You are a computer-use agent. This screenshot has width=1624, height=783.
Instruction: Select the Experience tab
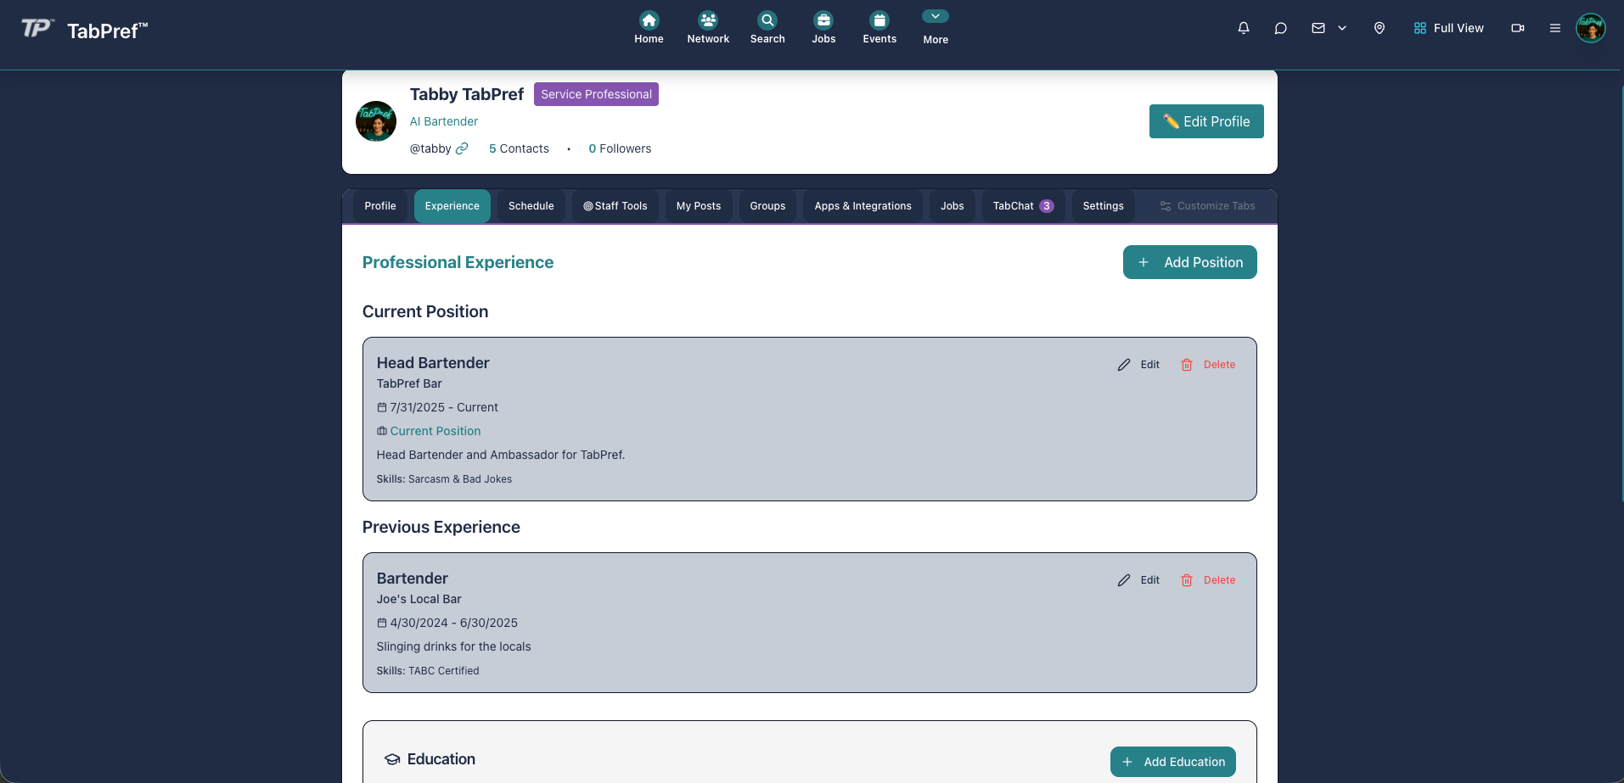tap(452, 206)
